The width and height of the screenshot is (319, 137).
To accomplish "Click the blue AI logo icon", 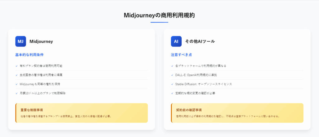I will 176,41.
